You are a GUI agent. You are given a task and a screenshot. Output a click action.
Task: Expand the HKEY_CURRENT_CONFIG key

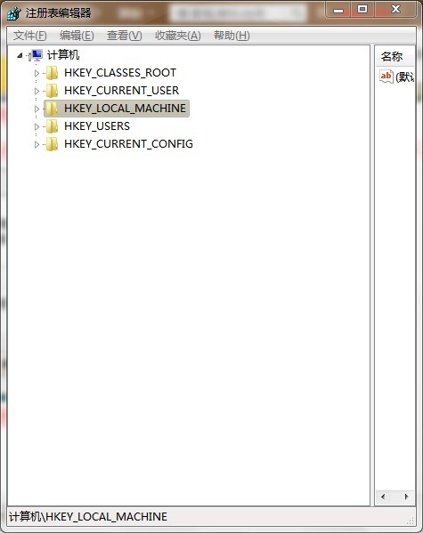[37, 144]
